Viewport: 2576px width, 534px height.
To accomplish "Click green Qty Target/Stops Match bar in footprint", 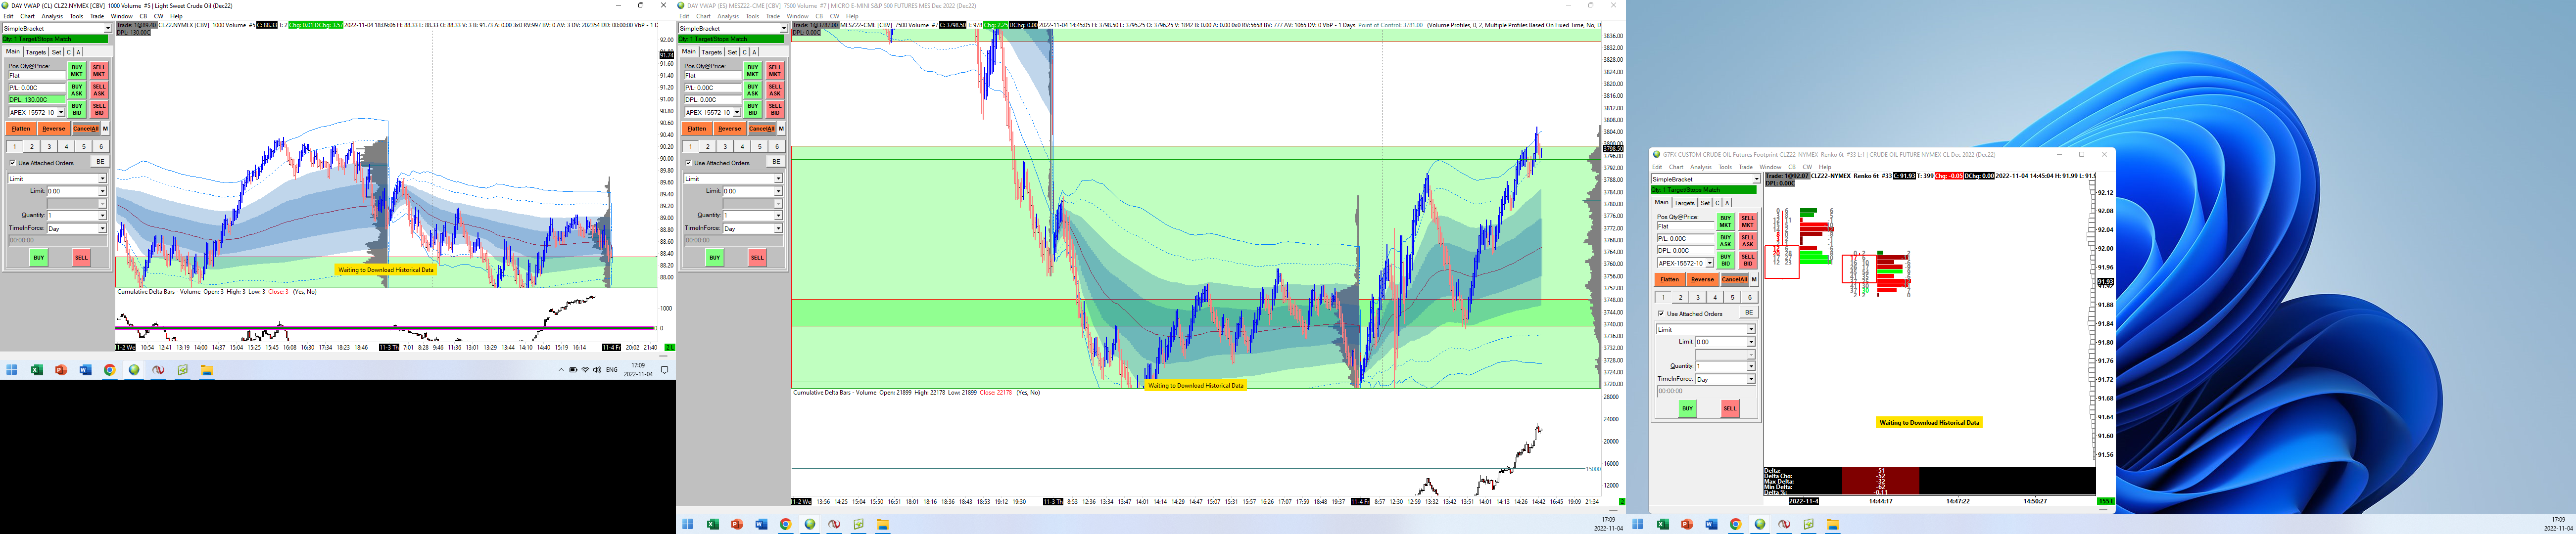I will [x=1704, y=190].
